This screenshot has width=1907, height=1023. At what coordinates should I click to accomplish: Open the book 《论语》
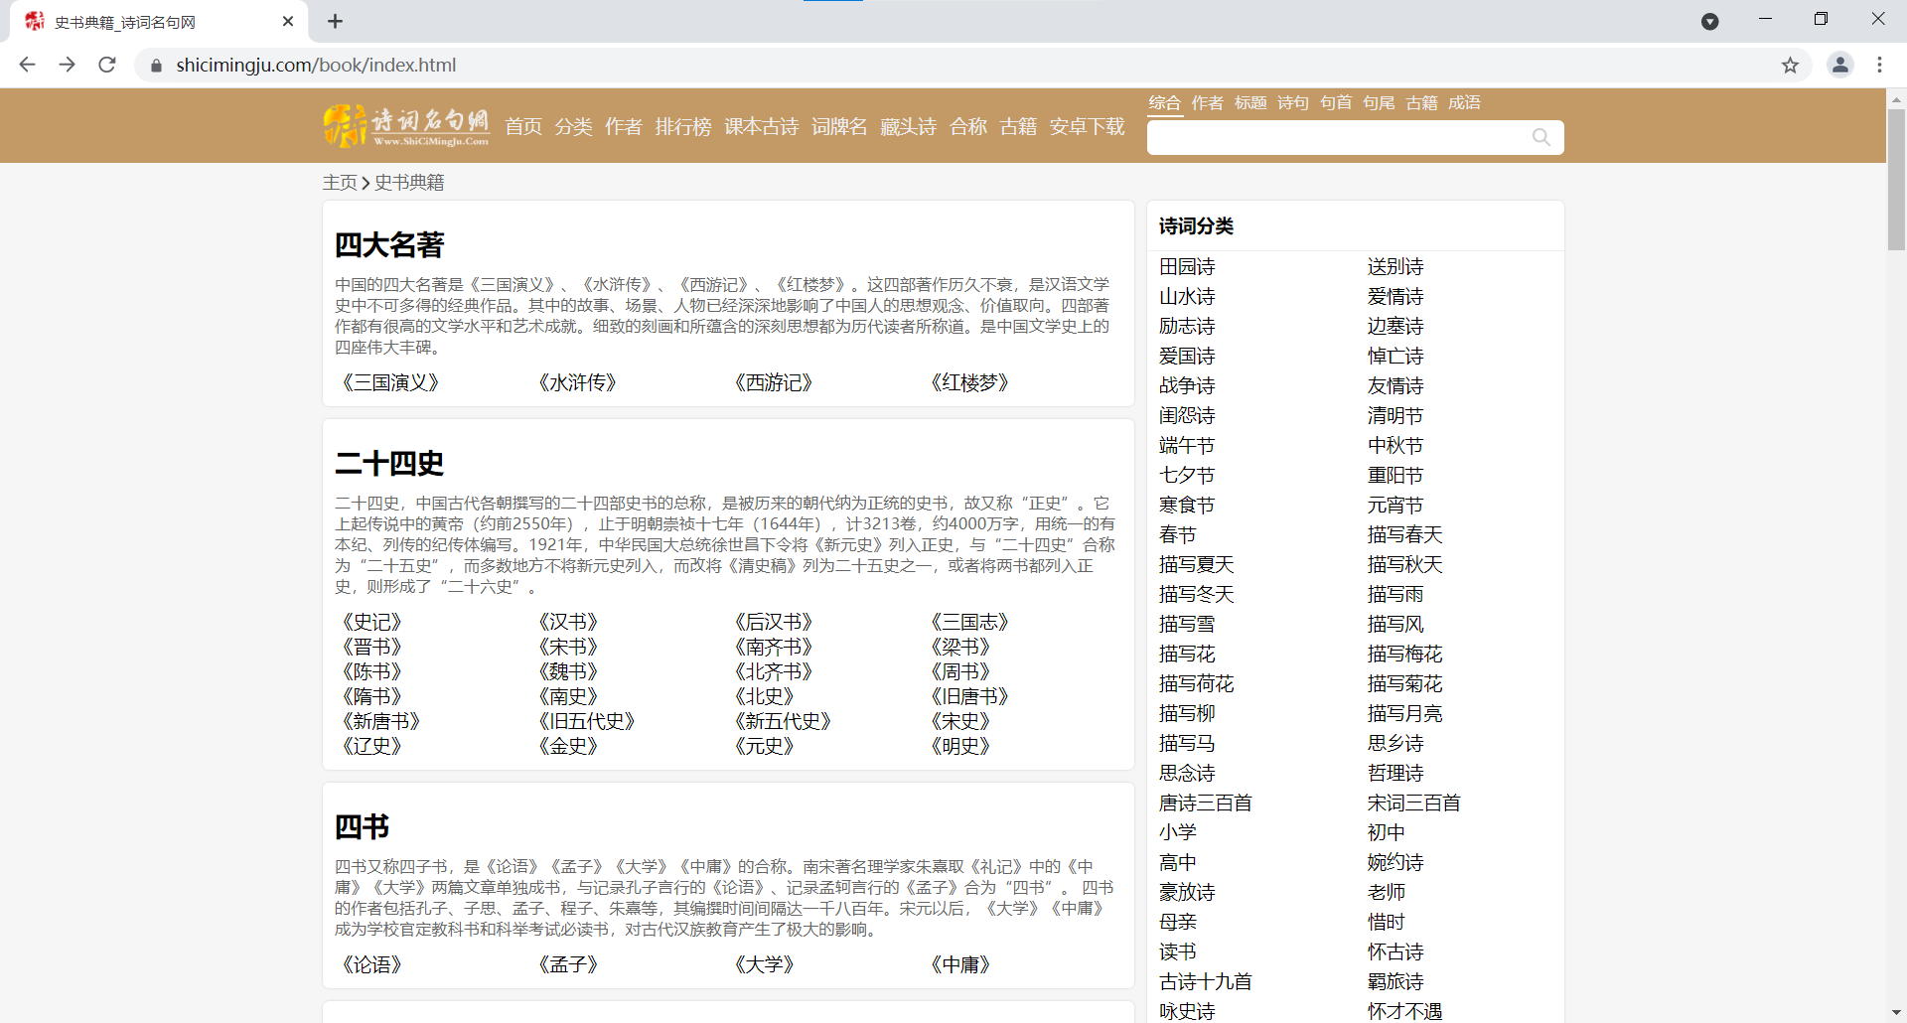371,964
